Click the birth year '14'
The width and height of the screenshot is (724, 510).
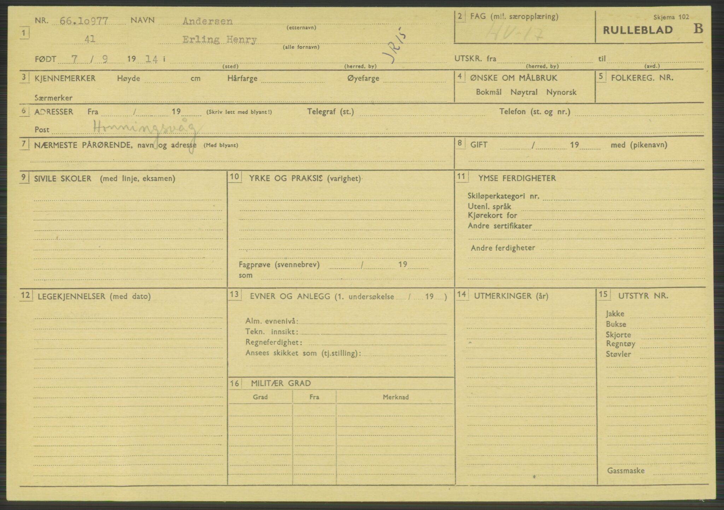[152, 59]
